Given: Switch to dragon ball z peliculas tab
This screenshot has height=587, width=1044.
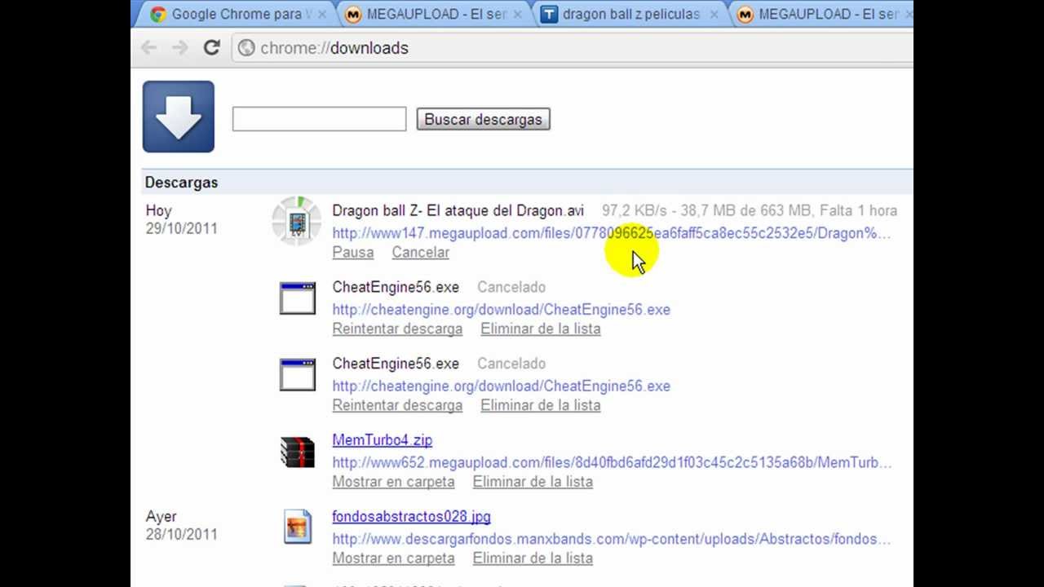Looking at the screenshot, I should (629, 14).
